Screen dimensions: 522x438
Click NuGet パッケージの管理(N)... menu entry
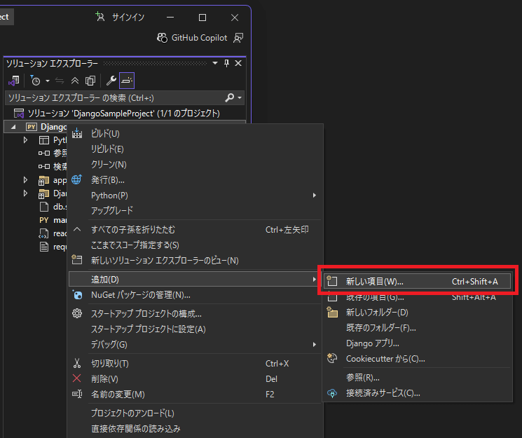click(x=140, y=295)
